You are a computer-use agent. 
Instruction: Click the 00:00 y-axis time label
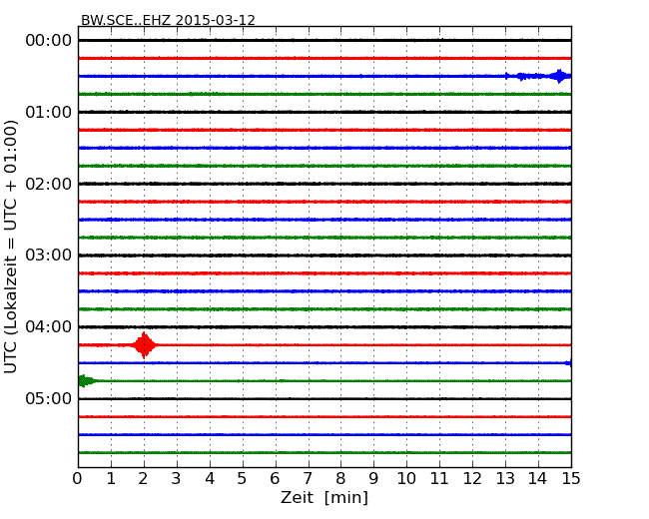48,40
